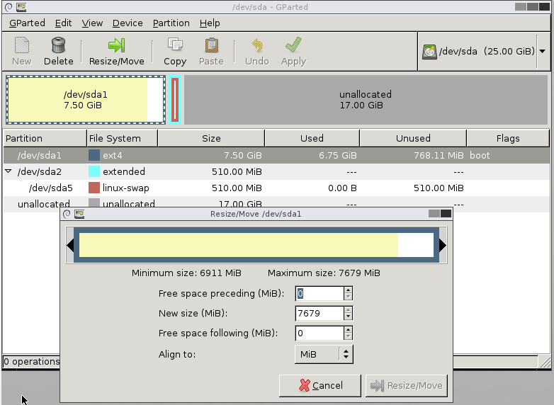Open the Device menu
The height and width of the screenshot is (405, 554).
(x=128, y=23)
